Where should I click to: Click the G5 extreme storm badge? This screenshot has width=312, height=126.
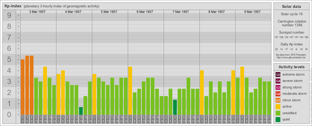278,75
